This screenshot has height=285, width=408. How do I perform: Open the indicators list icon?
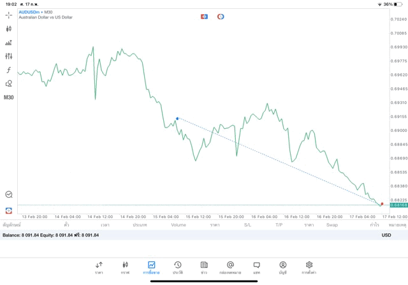[x=8, y=43]
